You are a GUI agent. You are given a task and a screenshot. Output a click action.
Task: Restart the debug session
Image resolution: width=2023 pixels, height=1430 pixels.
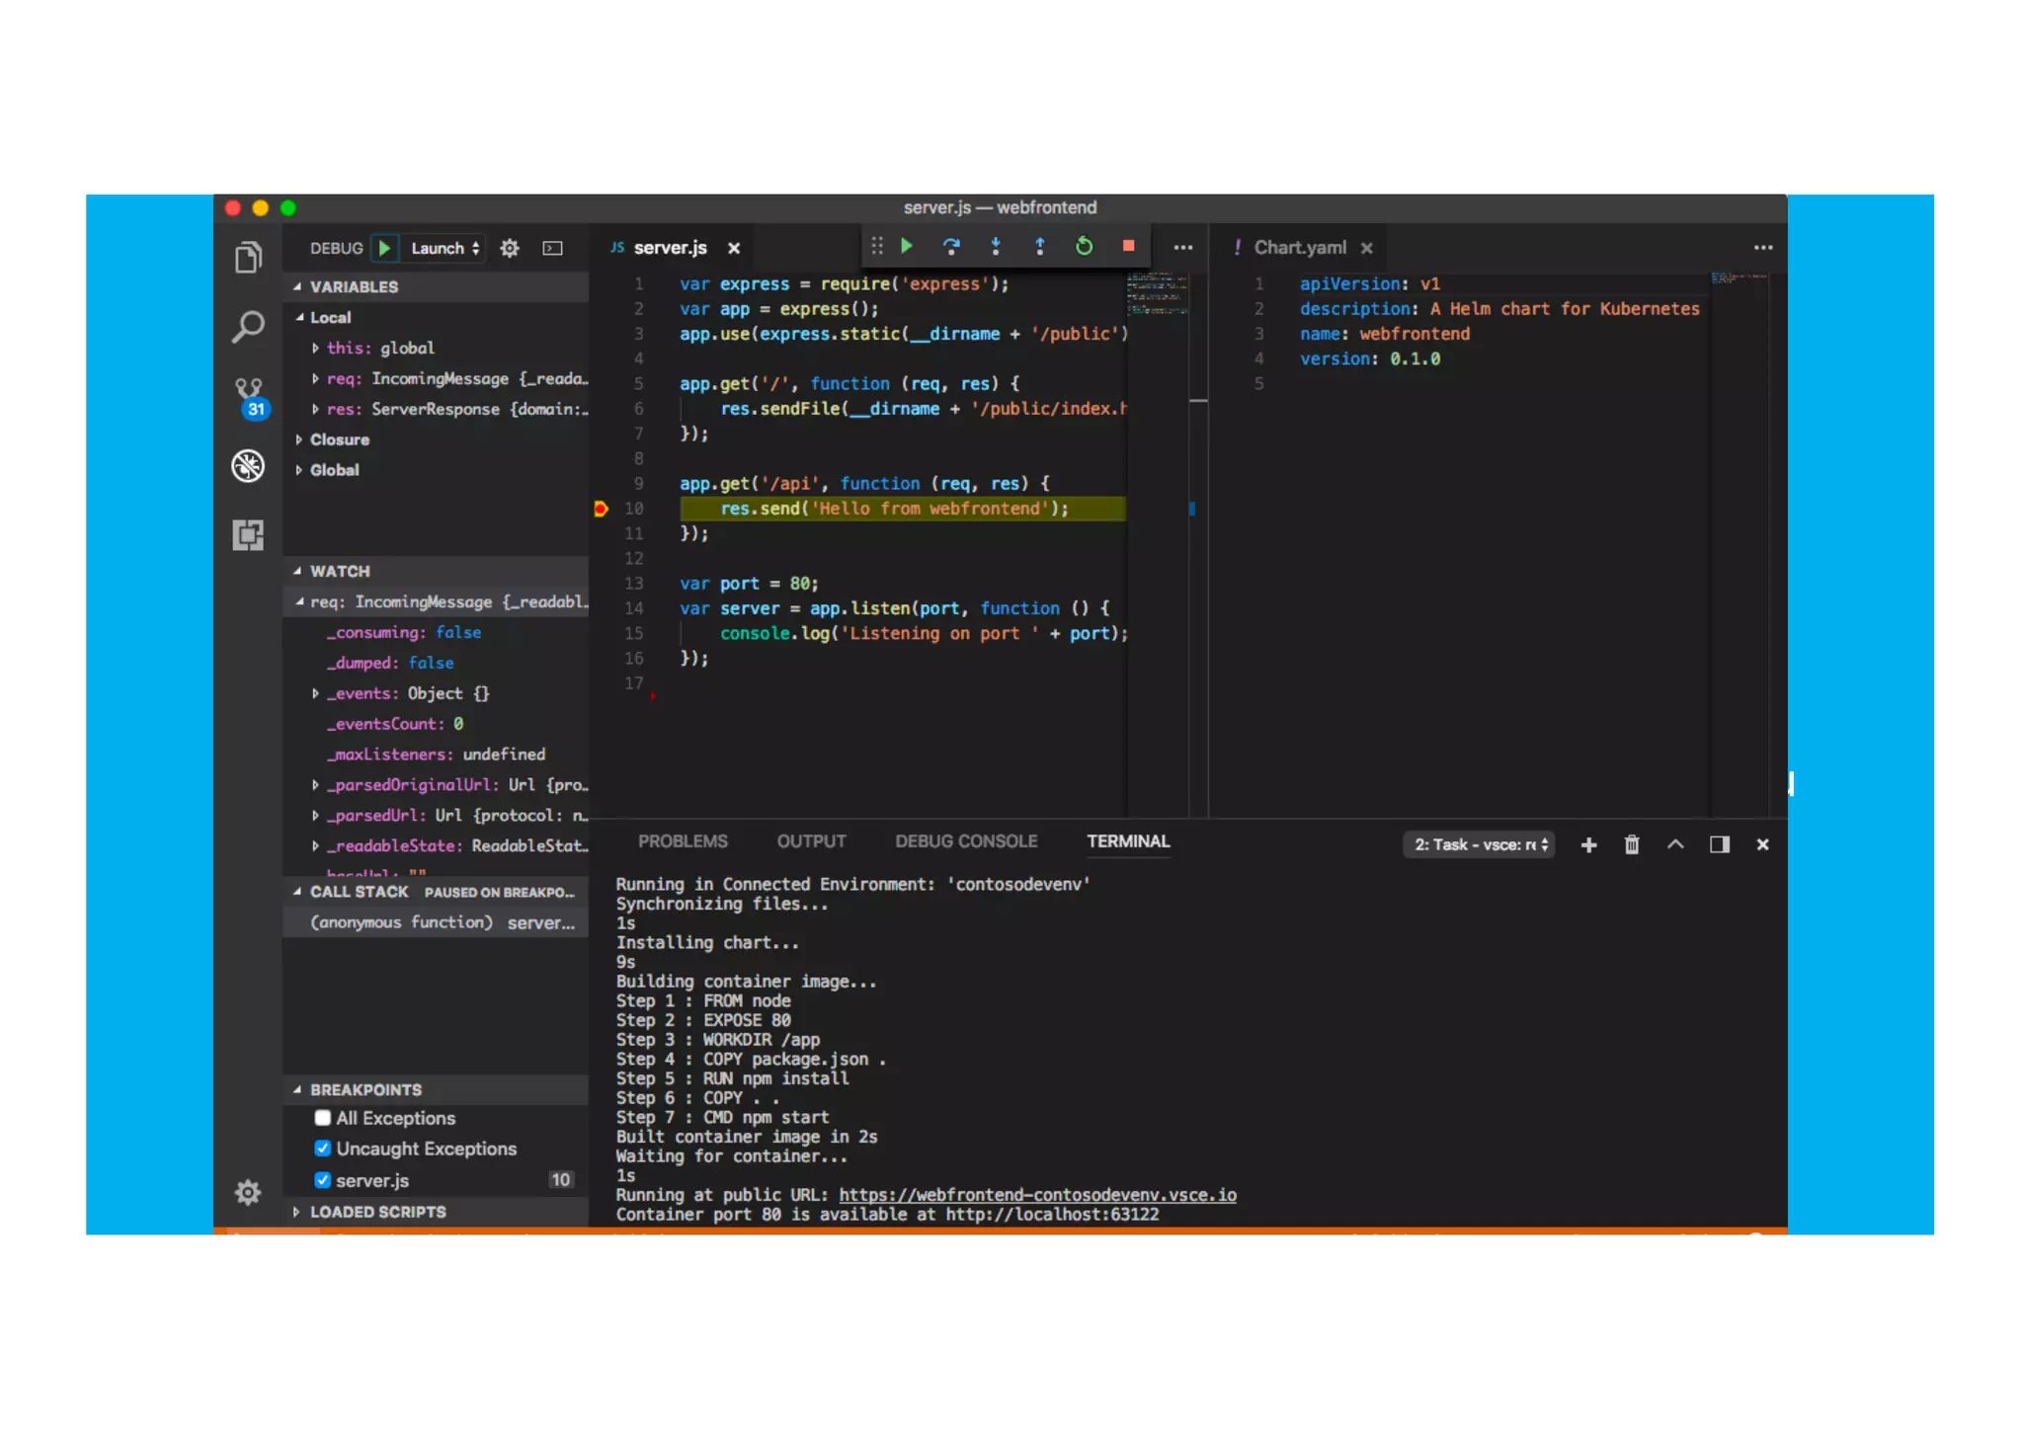pyautogui.click(x=1084, y=246)
